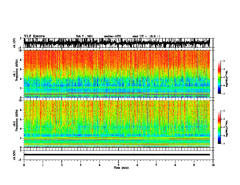The height and width of the screenshot is (185, 240).
Task: Click the "ch.1(V)" waveform axis label
Action: [x=15, y=43]
